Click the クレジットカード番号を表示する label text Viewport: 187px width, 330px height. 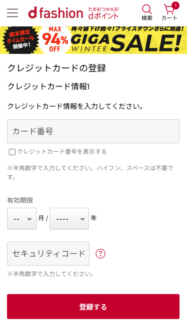pos(62,152)
